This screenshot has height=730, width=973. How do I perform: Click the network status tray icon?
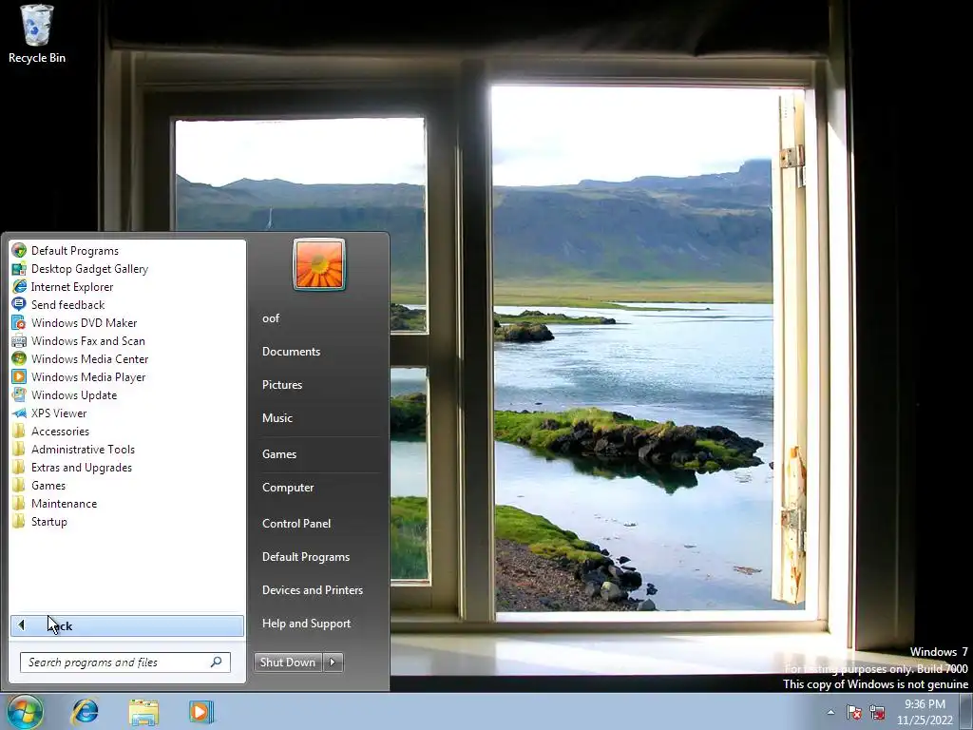pyautogui.click(x=877, y=712)
